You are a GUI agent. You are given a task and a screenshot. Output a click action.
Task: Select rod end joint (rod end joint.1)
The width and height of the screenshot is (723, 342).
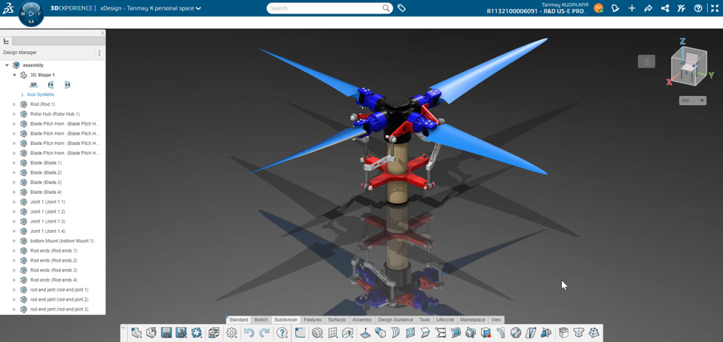pos(59,289)
